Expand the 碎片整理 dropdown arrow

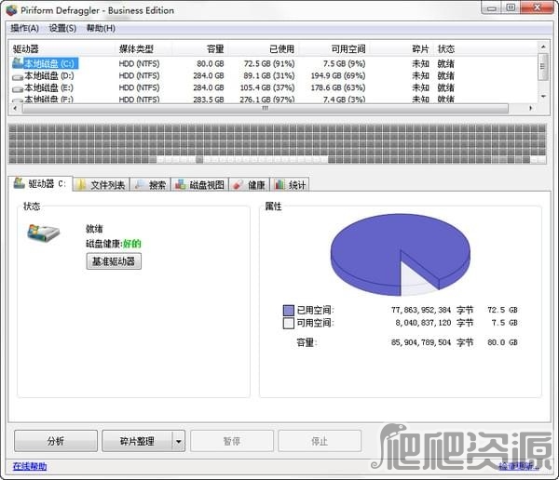pyautogui.click(x=179, y=441)
